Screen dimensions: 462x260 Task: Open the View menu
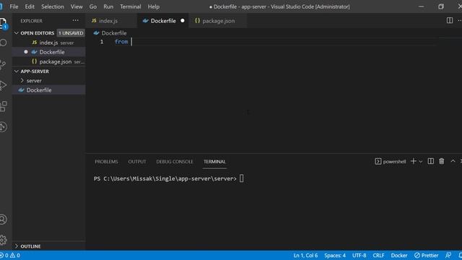pos(77,6)
